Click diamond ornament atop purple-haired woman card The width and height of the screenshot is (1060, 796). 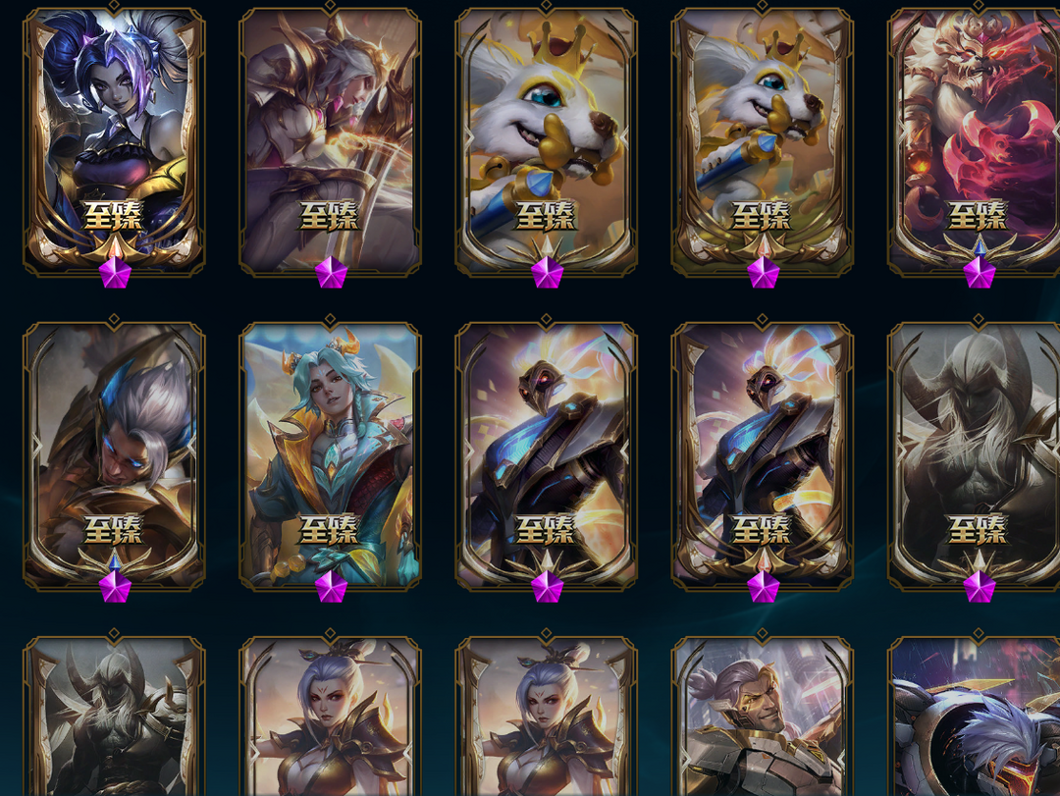(x=114, y=5)
